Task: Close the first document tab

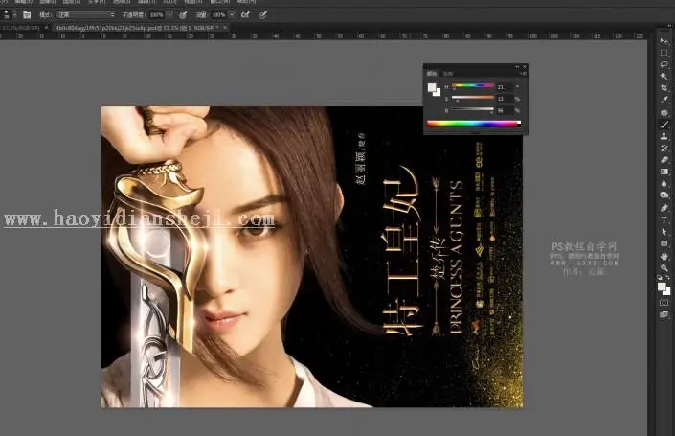Action: pyautogui.click(x=46, y=28)
